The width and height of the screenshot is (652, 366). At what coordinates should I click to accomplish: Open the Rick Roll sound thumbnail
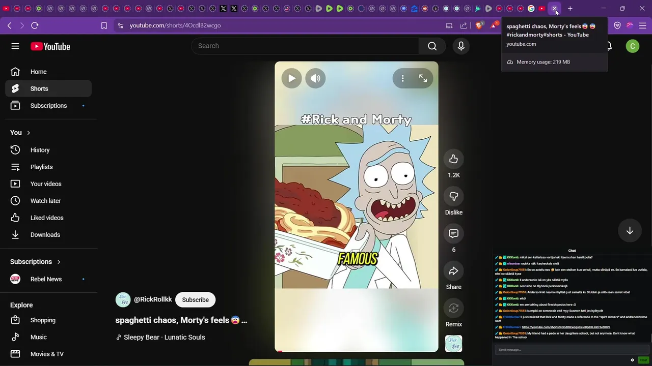(453, 344)
